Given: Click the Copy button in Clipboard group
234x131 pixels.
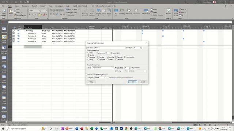Looking at the screenshot, I should tap(18, 12).
